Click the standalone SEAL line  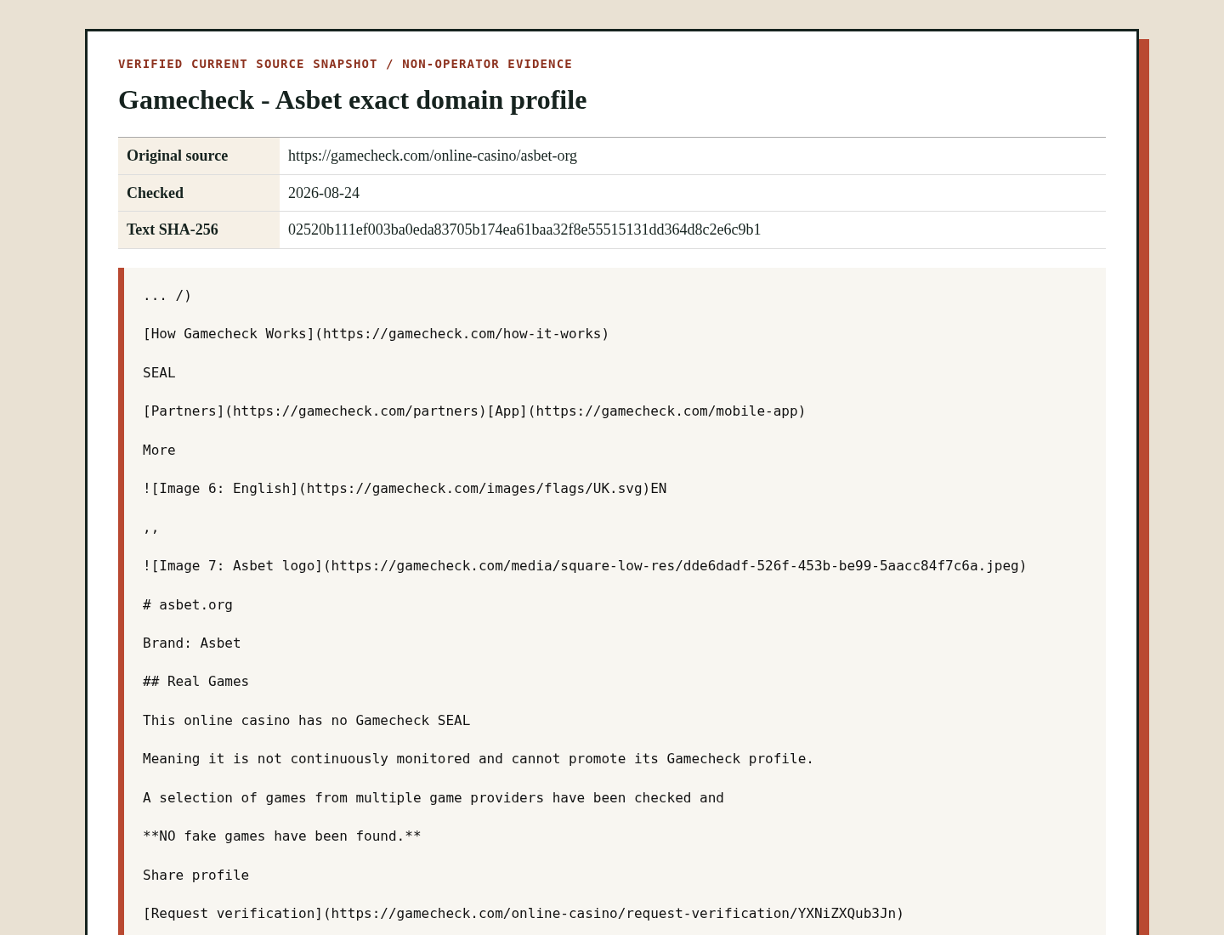coord(159,373)
